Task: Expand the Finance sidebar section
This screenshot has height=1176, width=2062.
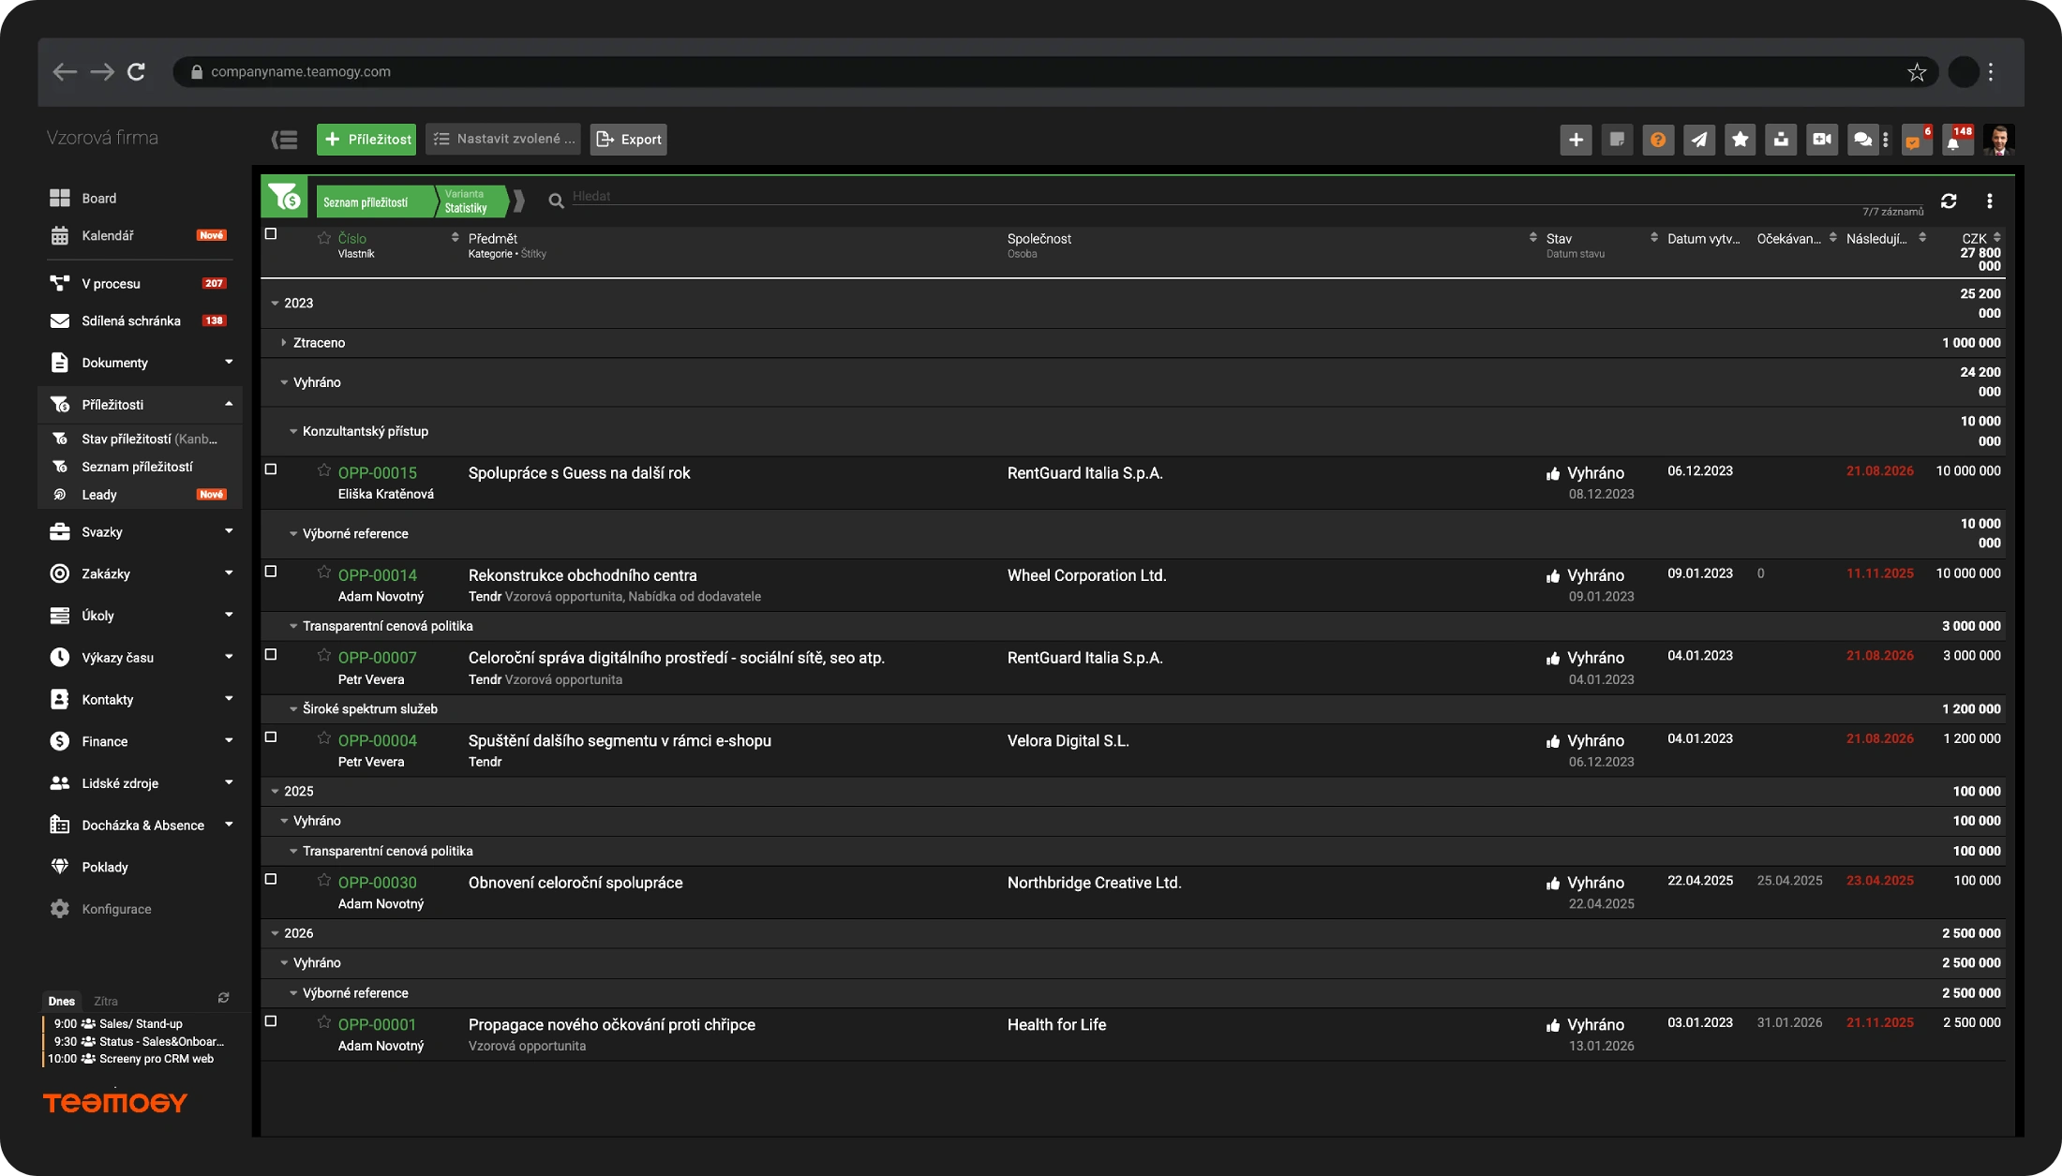Action: [x=139, y=741]
